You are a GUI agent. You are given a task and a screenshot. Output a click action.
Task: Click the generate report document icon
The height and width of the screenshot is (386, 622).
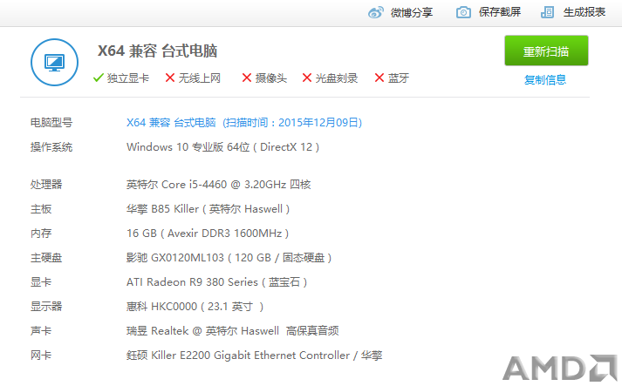point(548,13)
